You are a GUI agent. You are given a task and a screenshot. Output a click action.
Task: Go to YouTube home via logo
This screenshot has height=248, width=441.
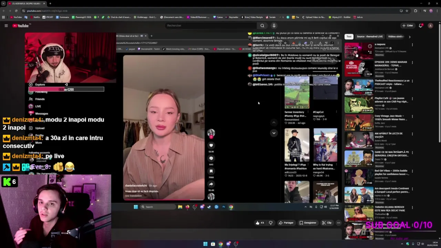pos(21,25)
